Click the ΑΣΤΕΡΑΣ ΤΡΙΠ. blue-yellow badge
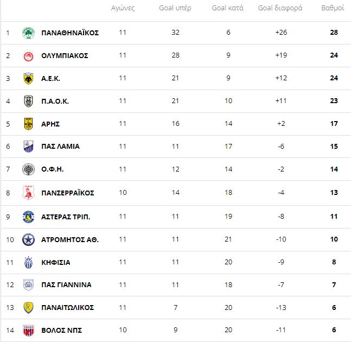The image size is (351, 342). pos(28,217)
